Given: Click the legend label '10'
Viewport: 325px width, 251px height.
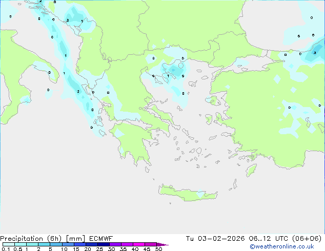Looking at the screenshot, I should [x=64, y=249].
